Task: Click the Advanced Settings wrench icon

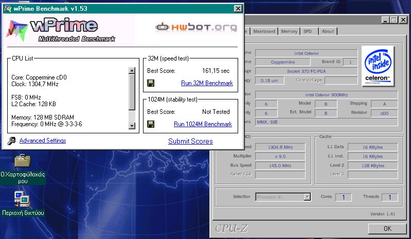Action: point(11,141)
